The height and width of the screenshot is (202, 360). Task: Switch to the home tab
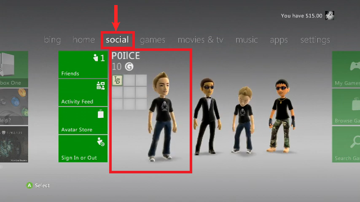[x=83, y=40]
